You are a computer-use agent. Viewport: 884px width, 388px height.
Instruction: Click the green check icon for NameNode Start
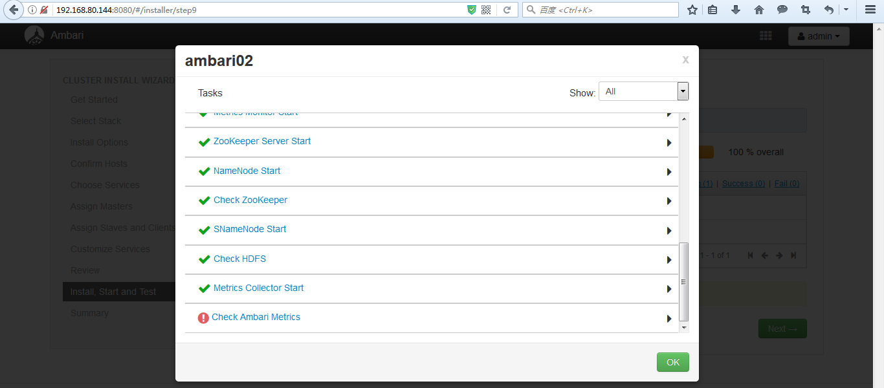[204, 172]
